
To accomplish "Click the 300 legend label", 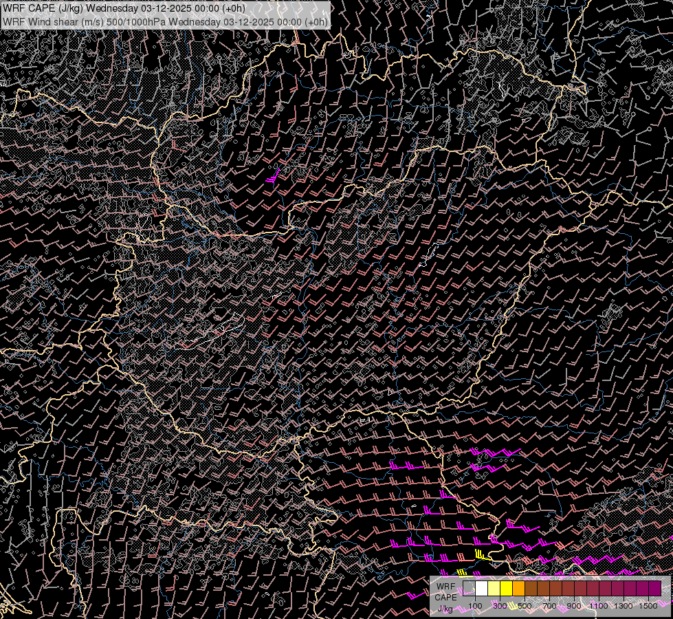I will click(500, 606).
